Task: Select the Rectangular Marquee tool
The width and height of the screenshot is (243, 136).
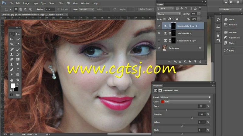Action: [x=12, y=34]
